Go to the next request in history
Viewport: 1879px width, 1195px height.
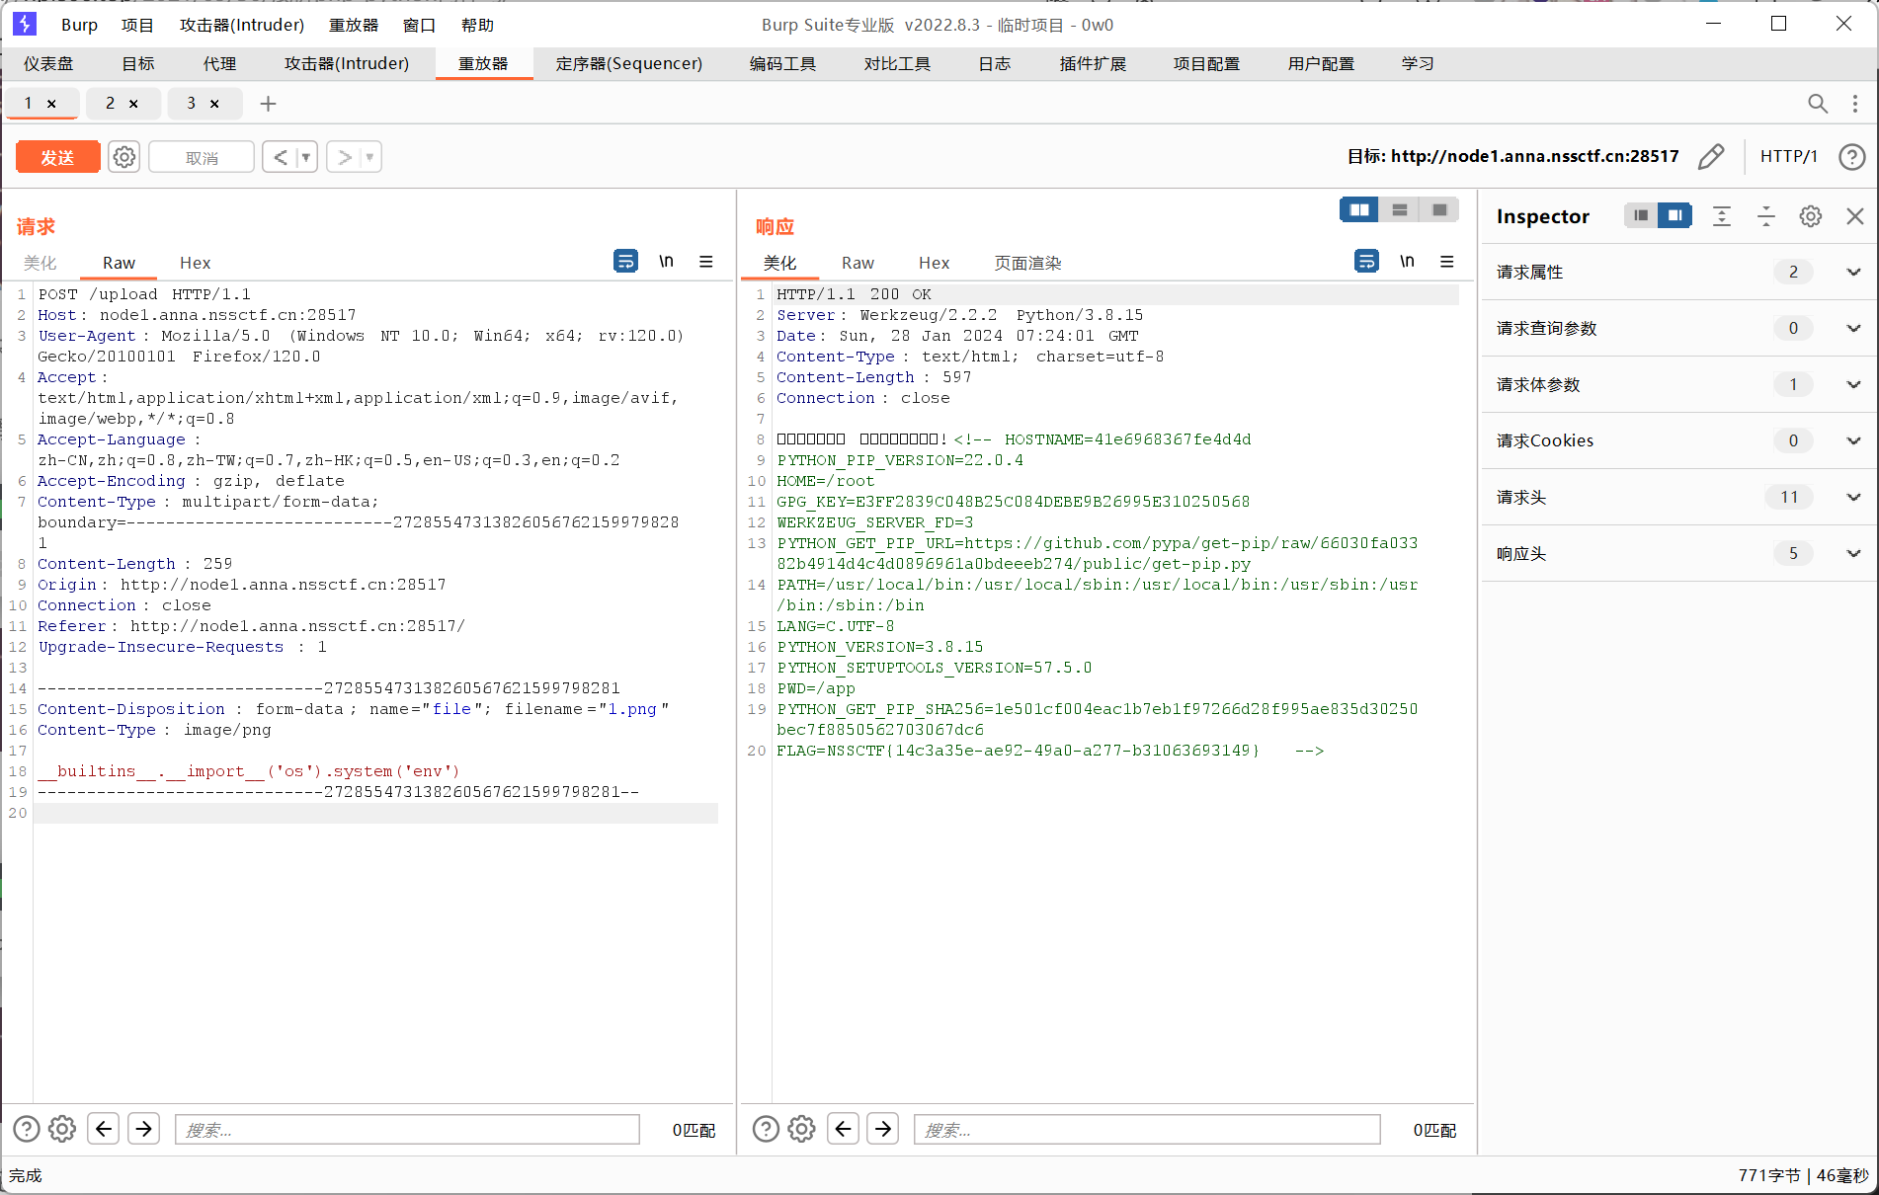pos(344,157)
